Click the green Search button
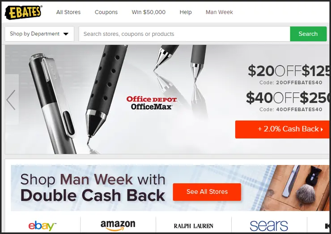Image resolution: width=331 pixels, height=234 pixels. tap(308, 34)
